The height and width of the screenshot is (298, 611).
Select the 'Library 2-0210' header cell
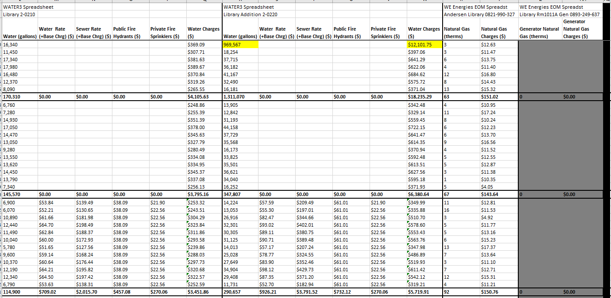[20, 14]
